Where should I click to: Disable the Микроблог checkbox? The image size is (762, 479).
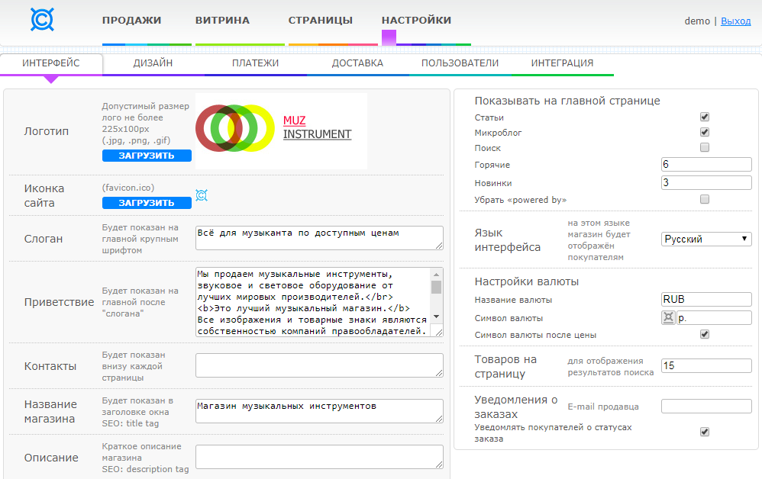[705, 133]
